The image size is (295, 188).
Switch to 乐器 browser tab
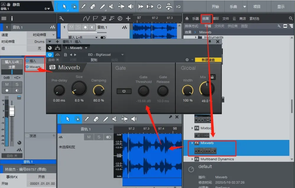click(x=196, y=18)
